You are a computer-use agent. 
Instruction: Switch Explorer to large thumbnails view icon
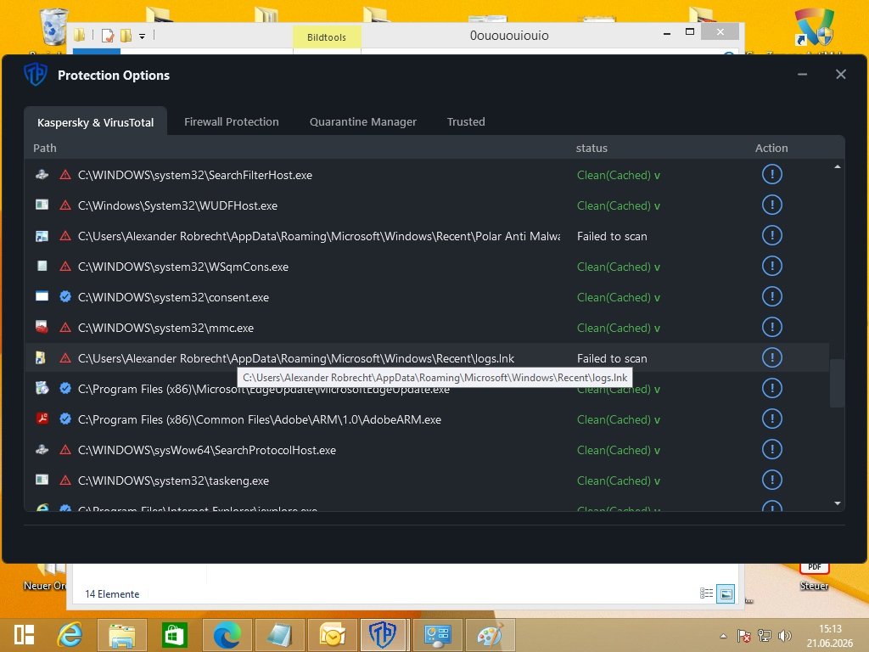[x=726, y=593]
